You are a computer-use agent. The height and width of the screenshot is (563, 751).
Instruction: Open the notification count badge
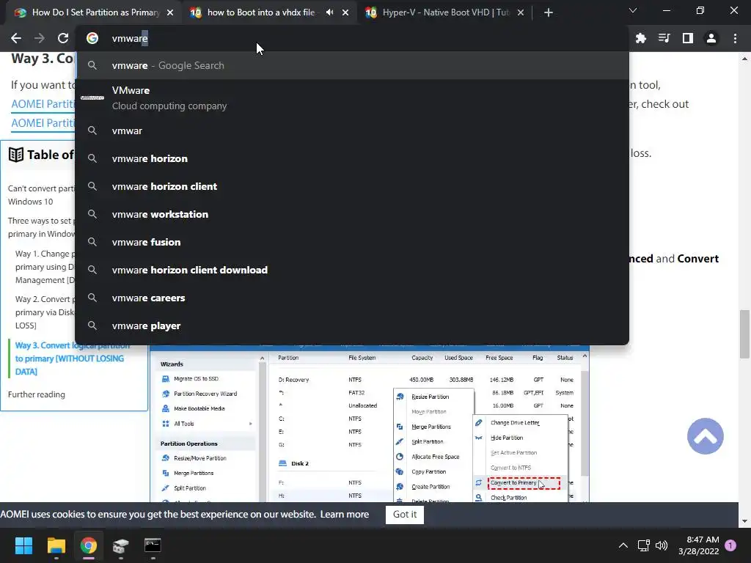tap(730, 545)
